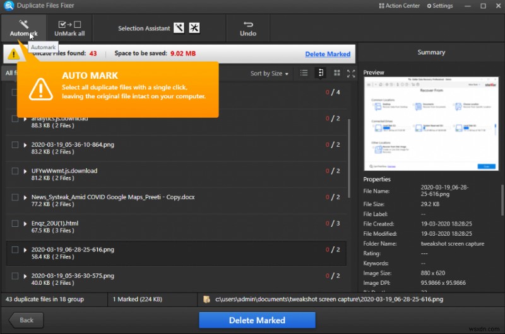
Task: Switch to detailed group view icon
Action: pos(321,73)
